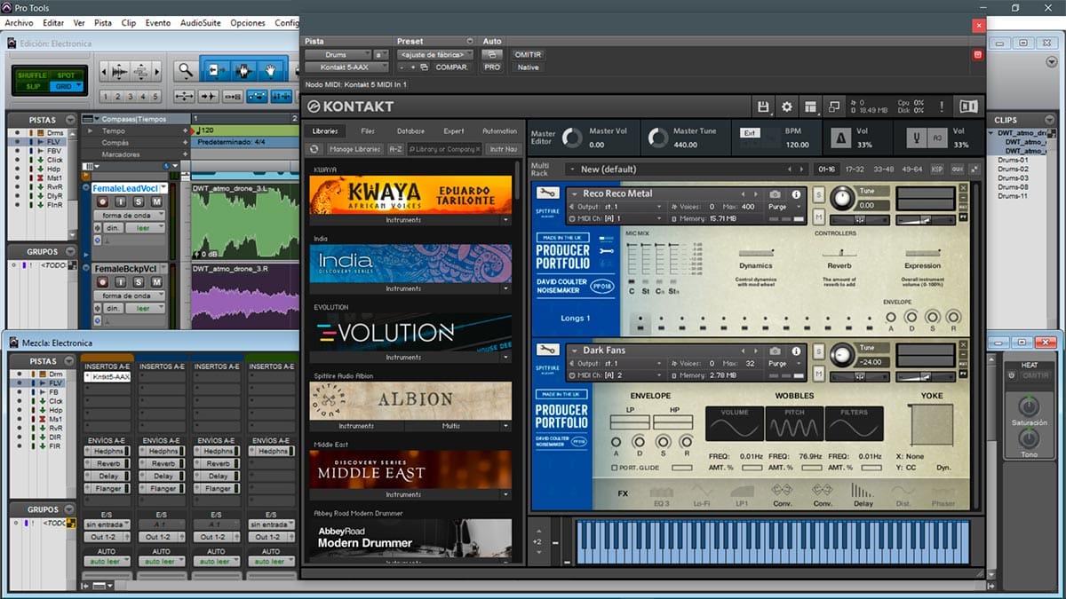
Task: Click camera snapshot icon on Reco Reco Metal
Action: tap(775, 194)
